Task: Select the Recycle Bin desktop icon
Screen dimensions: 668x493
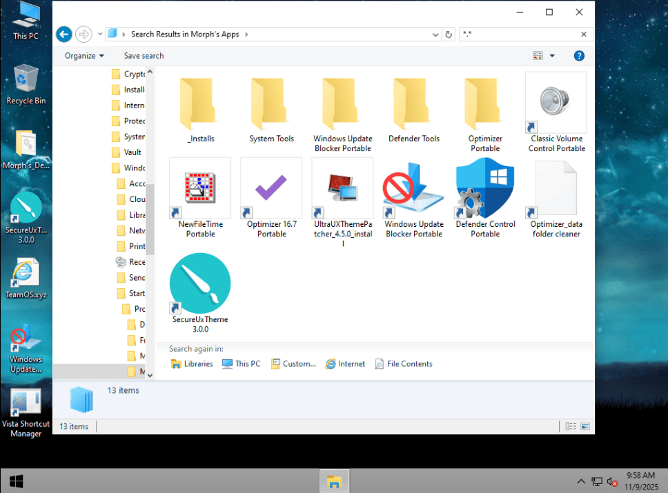Action: click(26, 84)
